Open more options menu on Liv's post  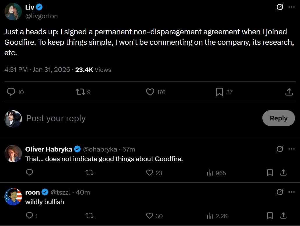click(x=291, y=8)
